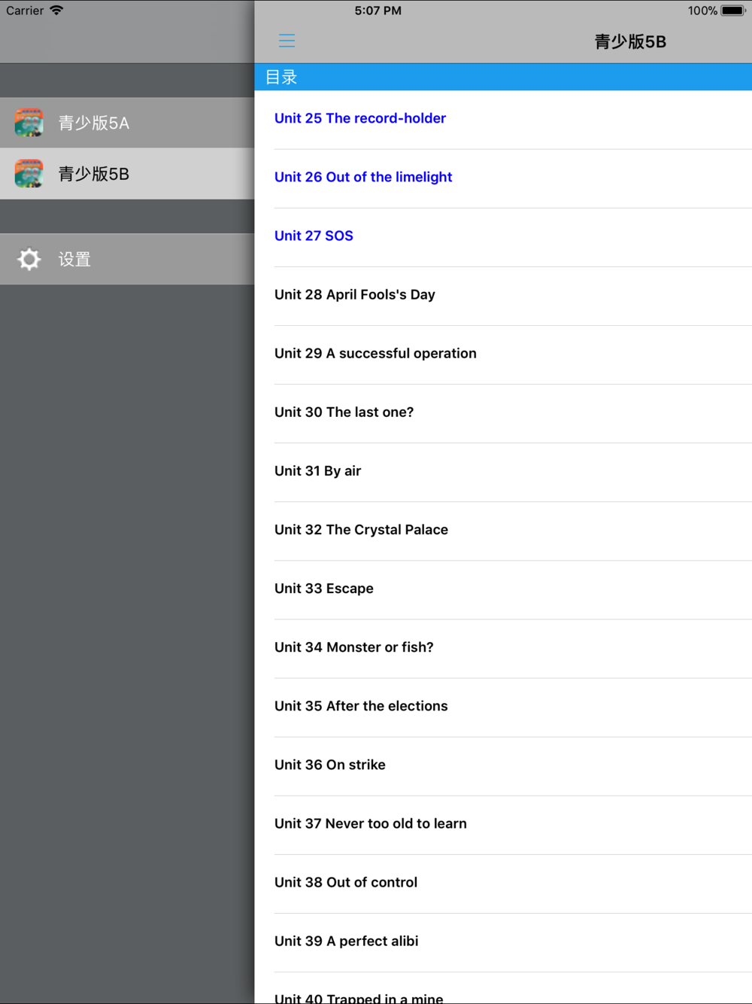Tap the hamburger menu icon

[287, 41]
